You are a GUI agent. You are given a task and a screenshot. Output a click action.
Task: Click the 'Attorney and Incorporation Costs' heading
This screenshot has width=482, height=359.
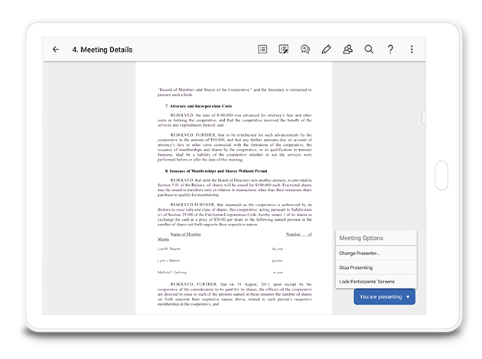199,105
